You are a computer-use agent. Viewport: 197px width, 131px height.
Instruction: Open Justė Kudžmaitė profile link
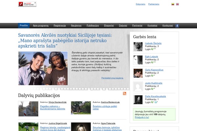pos(154,83)
